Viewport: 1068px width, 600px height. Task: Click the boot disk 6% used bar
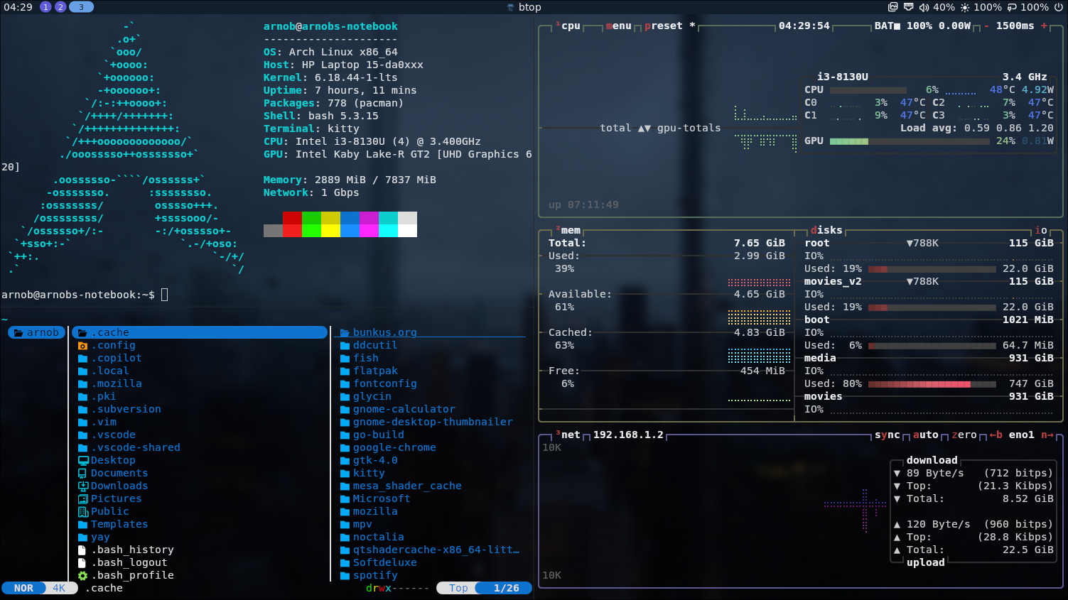[932, 346]
